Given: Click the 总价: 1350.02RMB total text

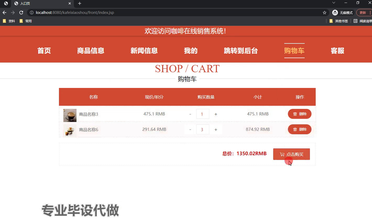Looking at the screenshot, I should pos(244,153).
